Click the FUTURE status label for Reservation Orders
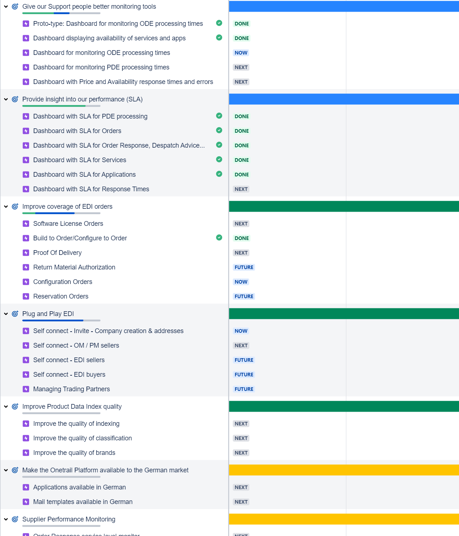Image resolution: width=459 pixels, height=536 pixels. [x=244, y=296]
